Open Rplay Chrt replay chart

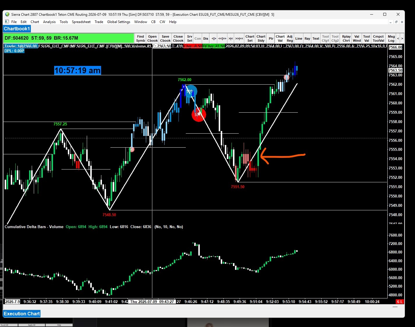tap(346, 39)
